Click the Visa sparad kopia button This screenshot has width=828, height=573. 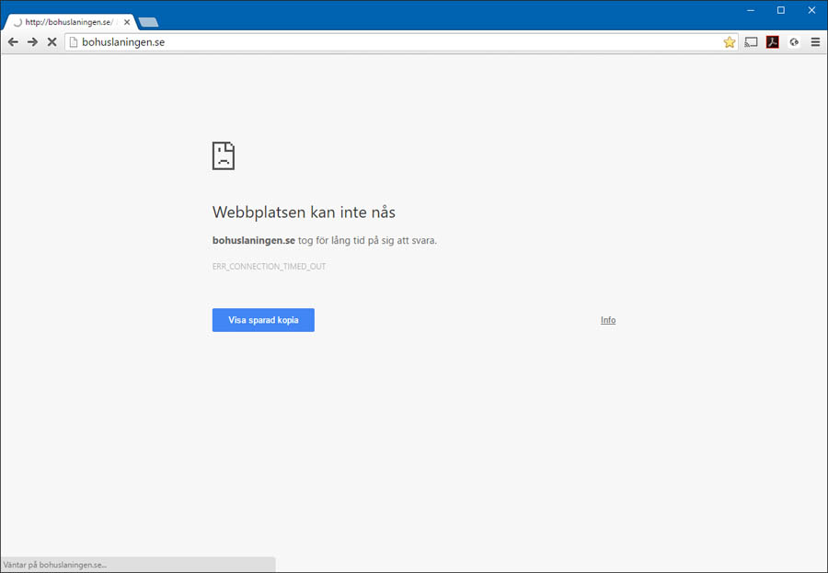click(263, 320)
